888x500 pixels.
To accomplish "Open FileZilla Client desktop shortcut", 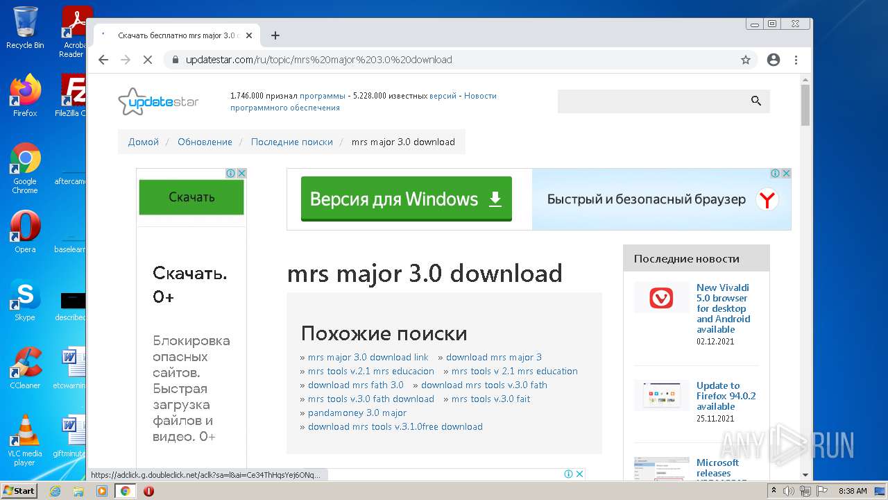I will tap(70, 96).
